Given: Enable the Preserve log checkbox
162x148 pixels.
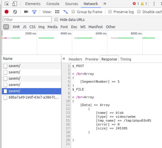Looking at the screenshot, I should [110, 12].
